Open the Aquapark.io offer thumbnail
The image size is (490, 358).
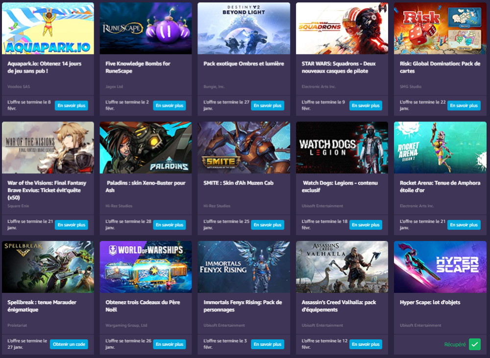(x=48, y=28)
